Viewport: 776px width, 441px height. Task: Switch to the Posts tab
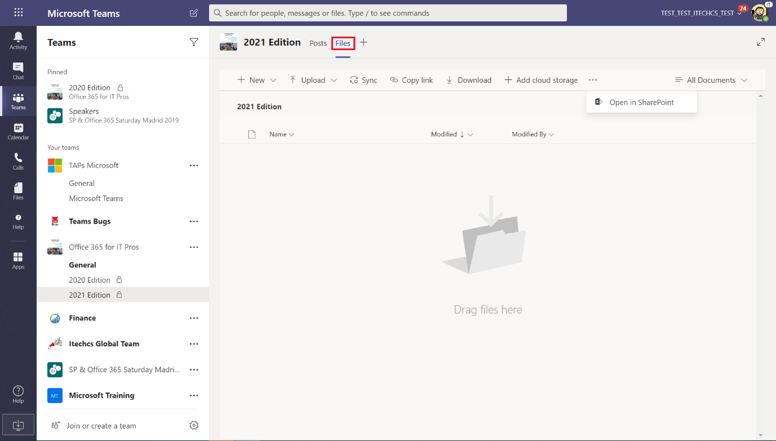(318, 43)
